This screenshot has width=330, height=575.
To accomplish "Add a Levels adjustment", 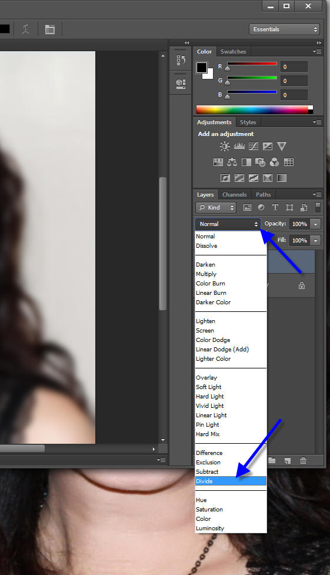I will click(239, 147).
